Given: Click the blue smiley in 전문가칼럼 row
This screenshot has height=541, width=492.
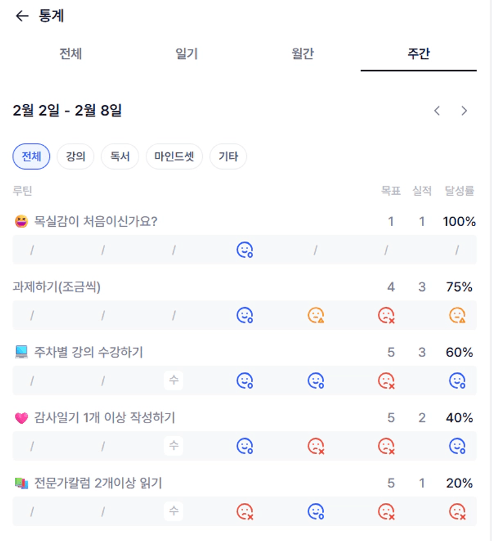Looking at the screenshot, I should pos(315,511).
